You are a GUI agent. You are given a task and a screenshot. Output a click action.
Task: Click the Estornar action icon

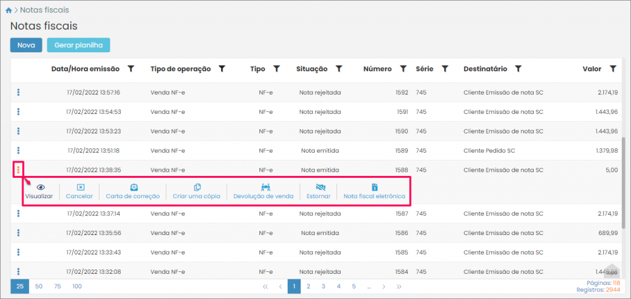[x=319, y=188]
